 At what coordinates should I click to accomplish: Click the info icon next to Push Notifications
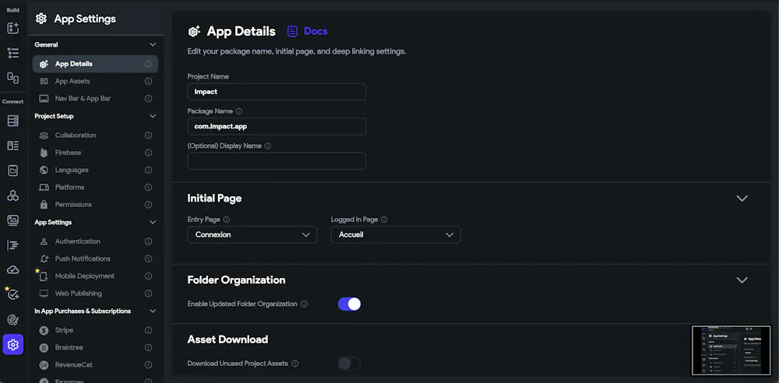(x=148, y=258)
